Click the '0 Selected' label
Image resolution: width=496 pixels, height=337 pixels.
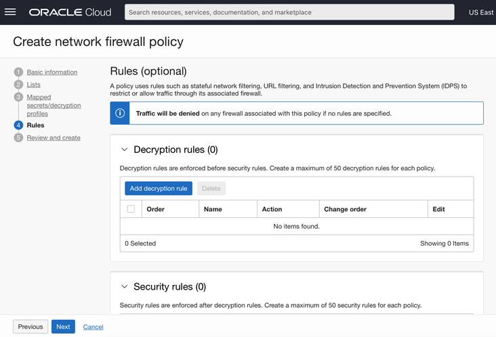point(140,243)
